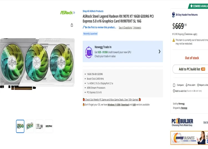
Task: Select the first product thumbnail
Action: tap(20, 126)
